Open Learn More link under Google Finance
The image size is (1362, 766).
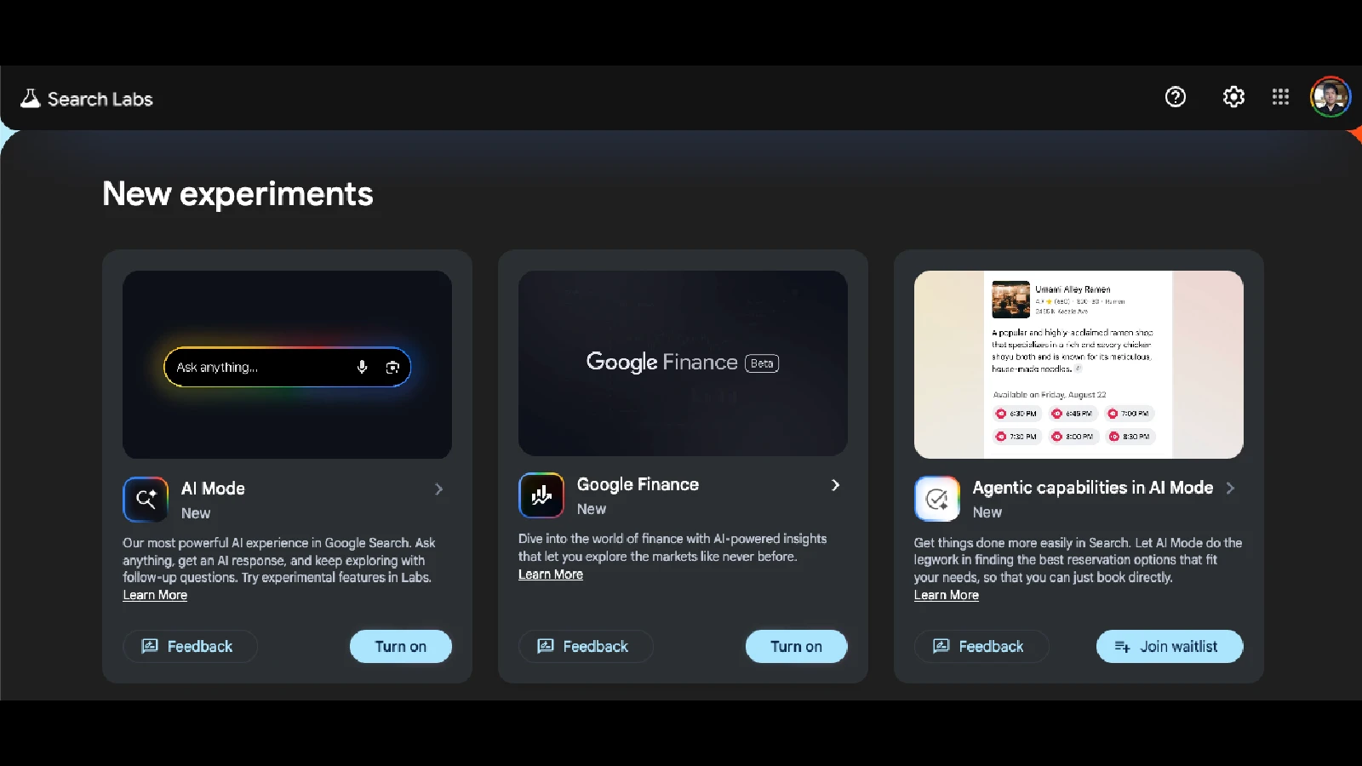point(551,574)
